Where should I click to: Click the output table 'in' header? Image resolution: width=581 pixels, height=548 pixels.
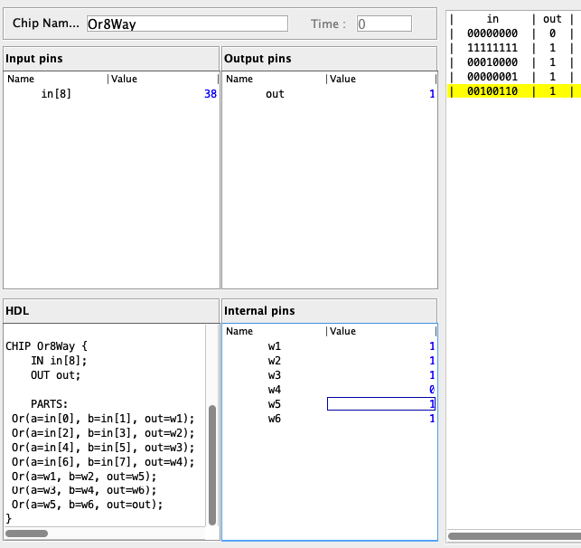click(492, 19)
